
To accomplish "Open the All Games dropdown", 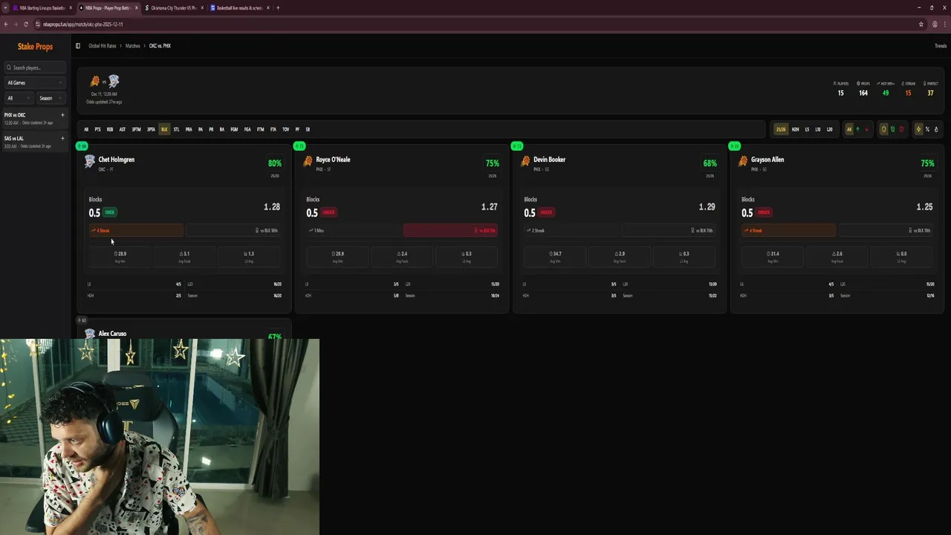I will click(35, 82).
